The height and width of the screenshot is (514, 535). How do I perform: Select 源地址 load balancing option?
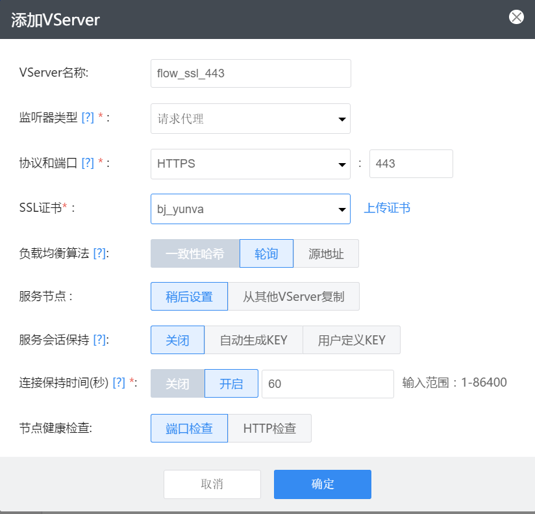pyautogui.click(x=326, y=253)
